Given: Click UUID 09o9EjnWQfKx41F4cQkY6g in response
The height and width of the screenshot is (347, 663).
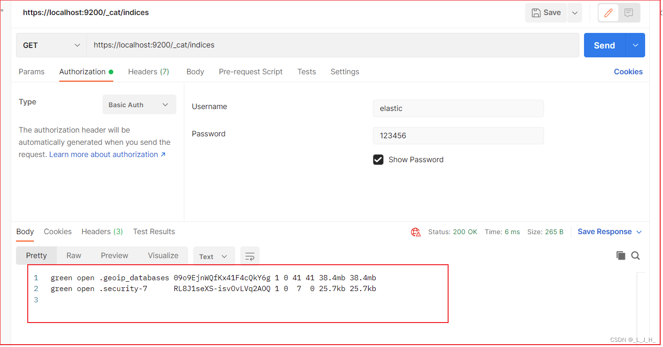Looking at the screenshot, I should [x=222, y=278].
